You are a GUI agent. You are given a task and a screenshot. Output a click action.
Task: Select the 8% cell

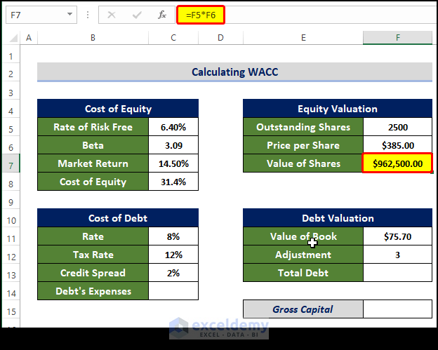173,236
